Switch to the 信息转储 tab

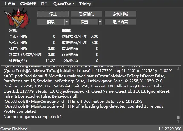click(28, 4)
